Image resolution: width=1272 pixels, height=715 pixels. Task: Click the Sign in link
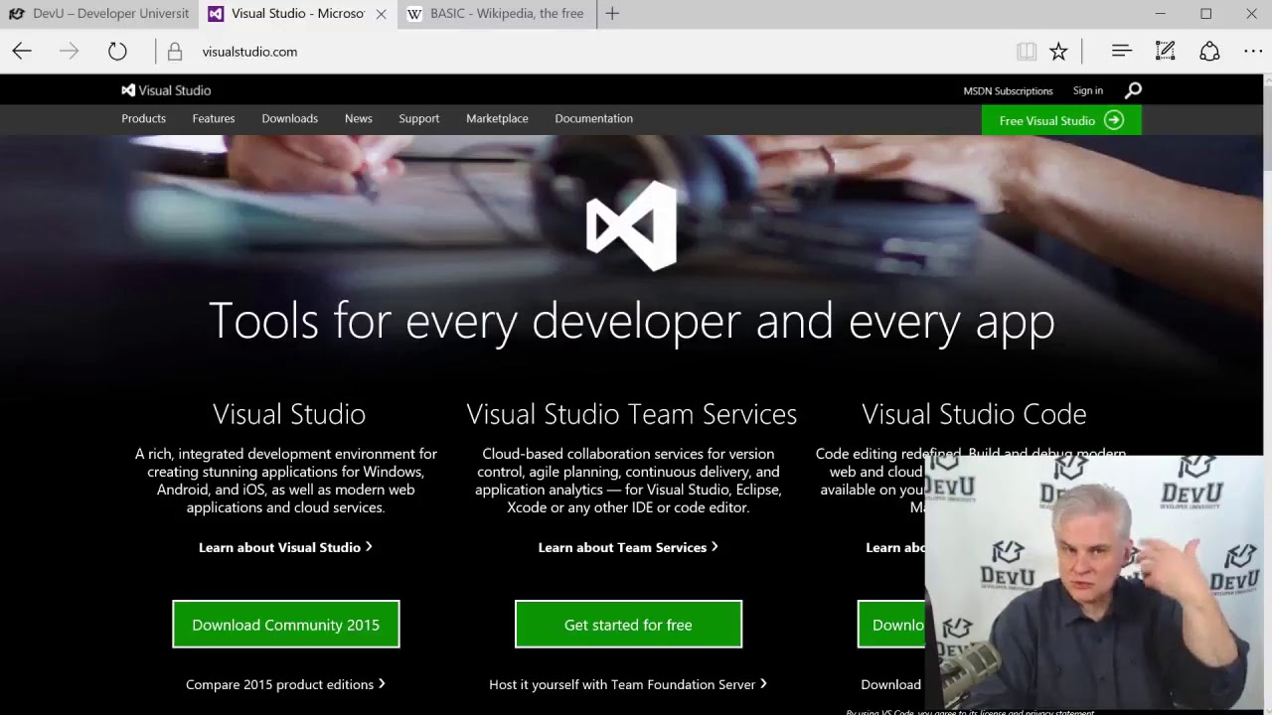point(1088,90)
